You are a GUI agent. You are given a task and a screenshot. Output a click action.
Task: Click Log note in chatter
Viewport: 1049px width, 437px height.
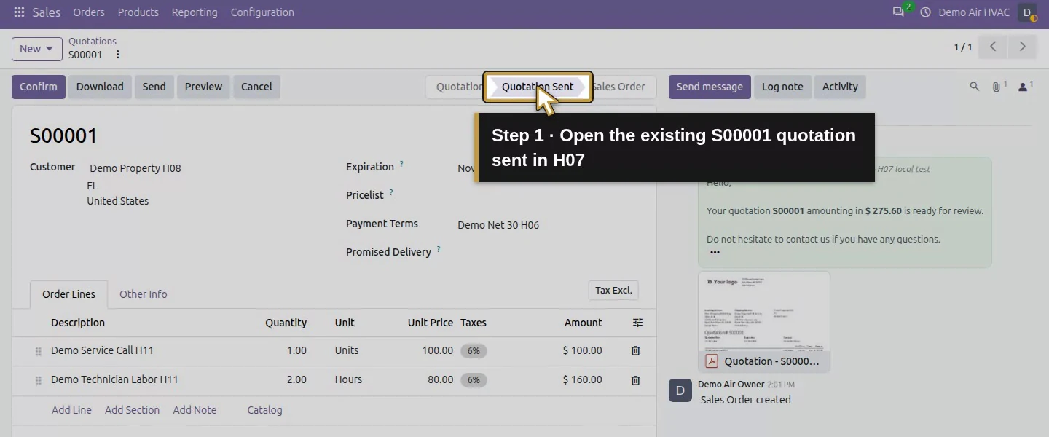click(782, 87)
